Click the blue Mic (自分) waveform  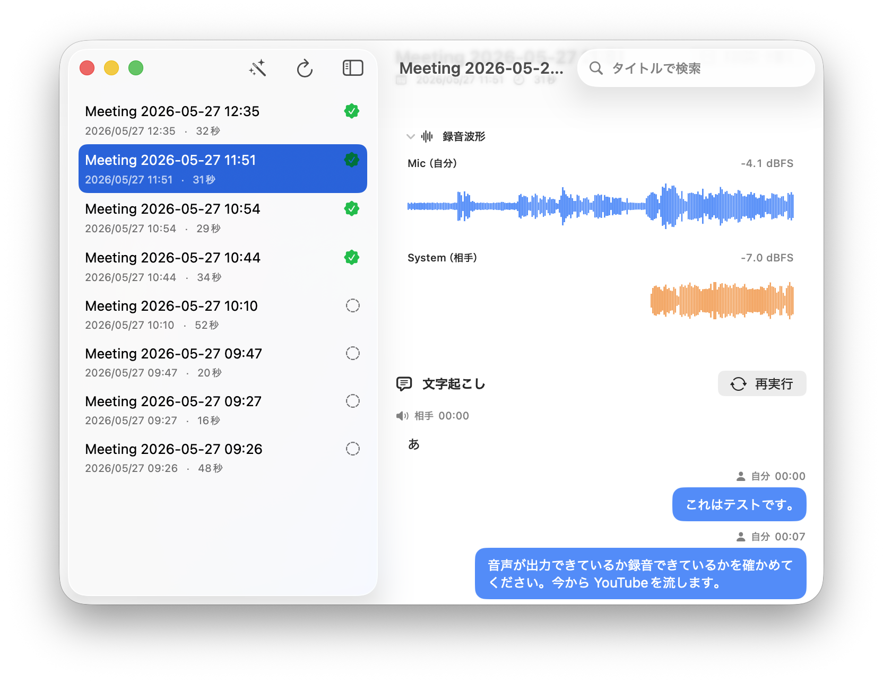601,206
